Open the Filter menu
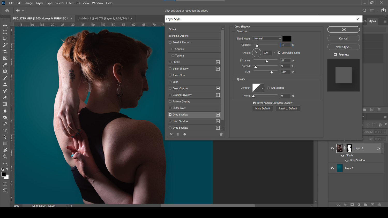The height and width of the screenshot is (218, 388). (x=70, y=3)
